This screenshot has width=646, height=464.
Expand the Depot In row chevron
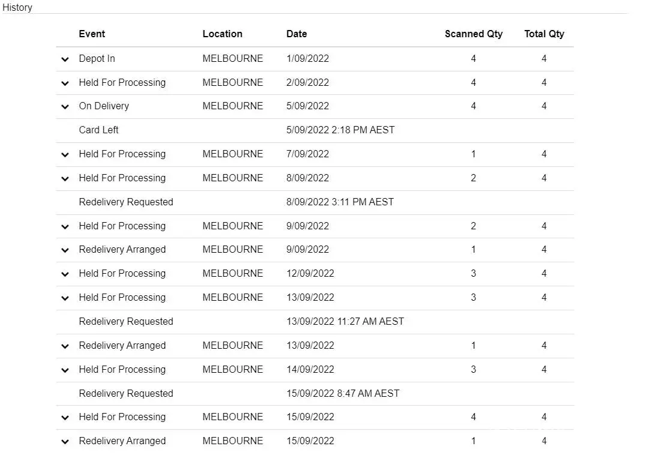[65, 59]
